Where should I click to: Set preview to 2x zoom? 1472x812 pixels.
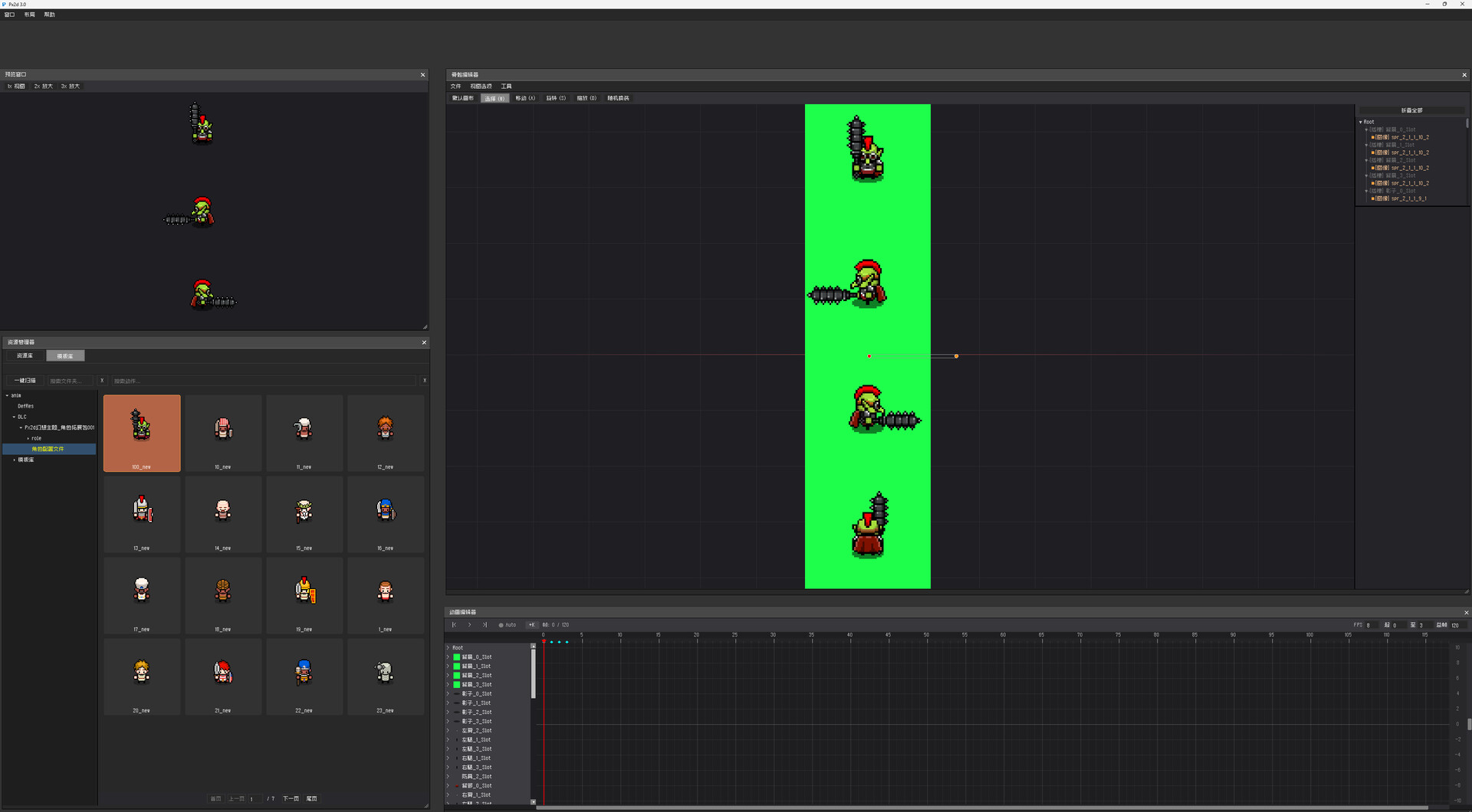[44, 87]
